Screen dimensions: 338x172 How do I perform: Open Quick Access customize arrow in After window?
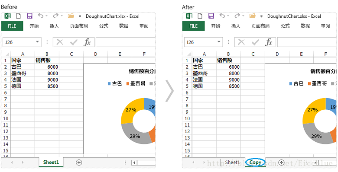[261, 16]
